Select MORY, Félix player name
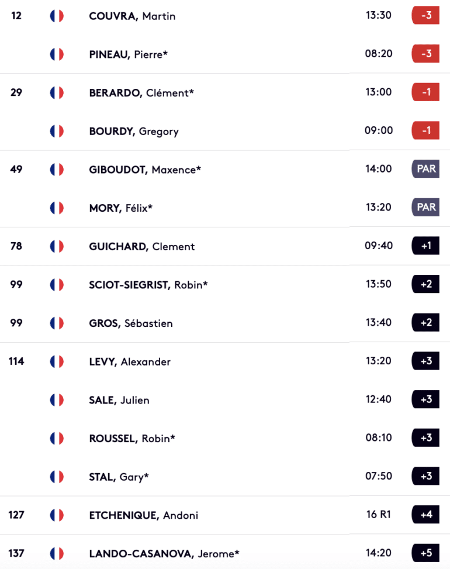The height and width of the screenshot is (569, 450). click(x=121, y=208)
